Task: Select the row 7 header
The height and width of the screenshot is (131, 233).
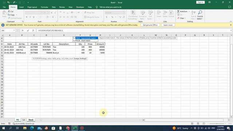Action: tap(2, 47)
